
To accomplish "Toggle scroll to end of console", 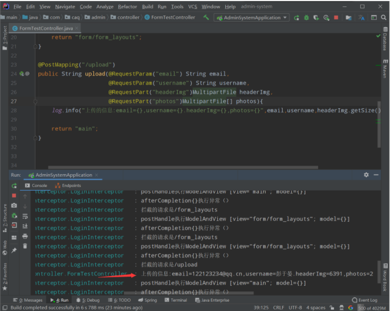I will pos(25,227).
